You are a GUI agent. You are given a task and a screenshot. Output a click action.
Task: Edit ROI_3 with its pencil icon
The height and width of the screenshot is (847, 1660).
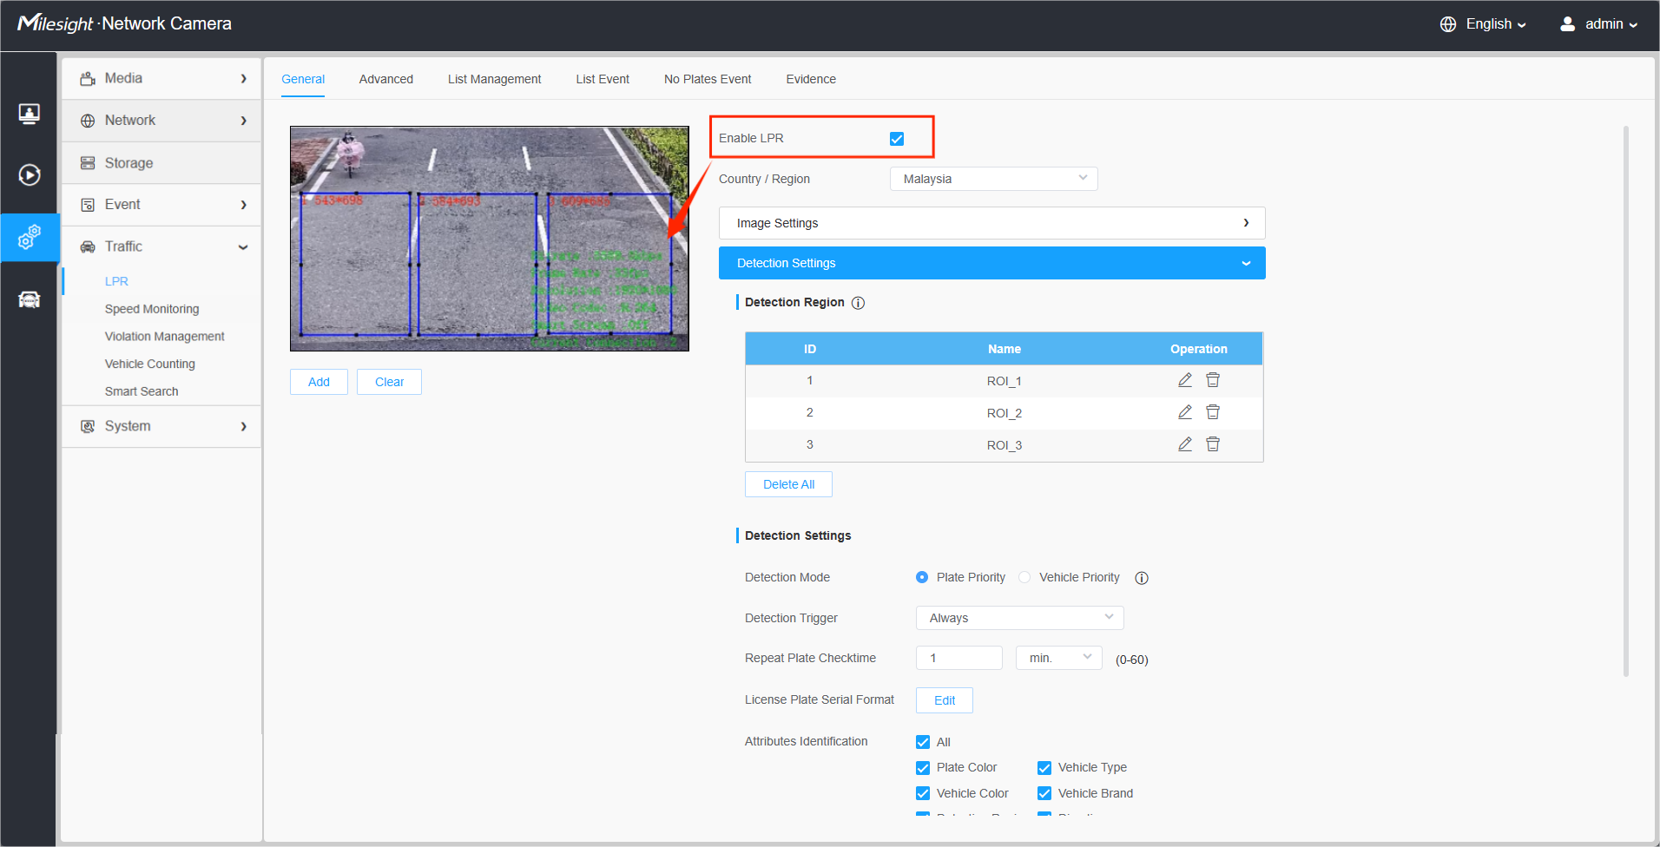[1185, 444]
